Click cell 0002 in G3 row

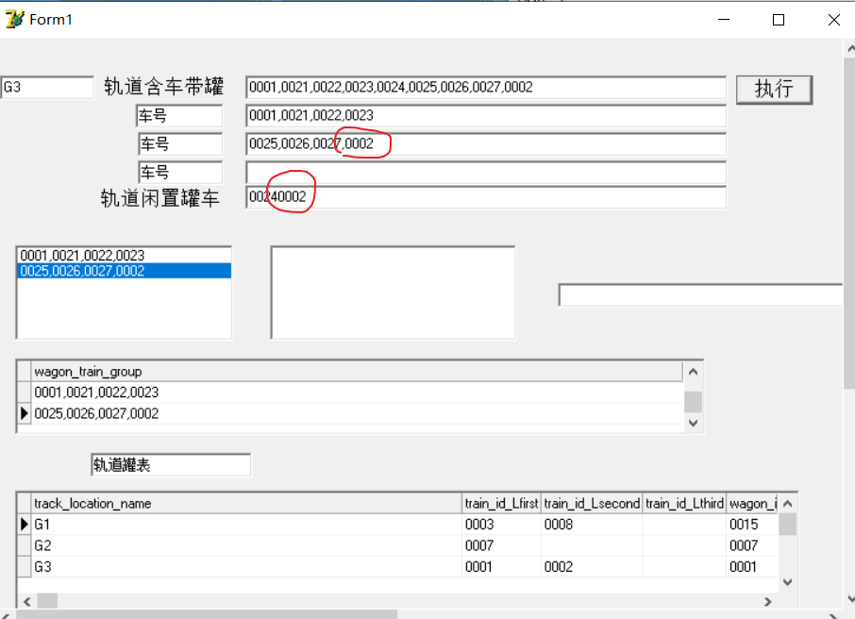pos(592,567)
